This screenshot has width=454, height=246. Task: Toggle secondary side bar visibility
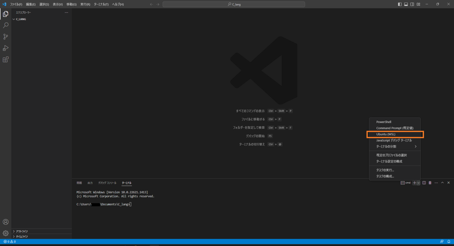coord(412,4)
